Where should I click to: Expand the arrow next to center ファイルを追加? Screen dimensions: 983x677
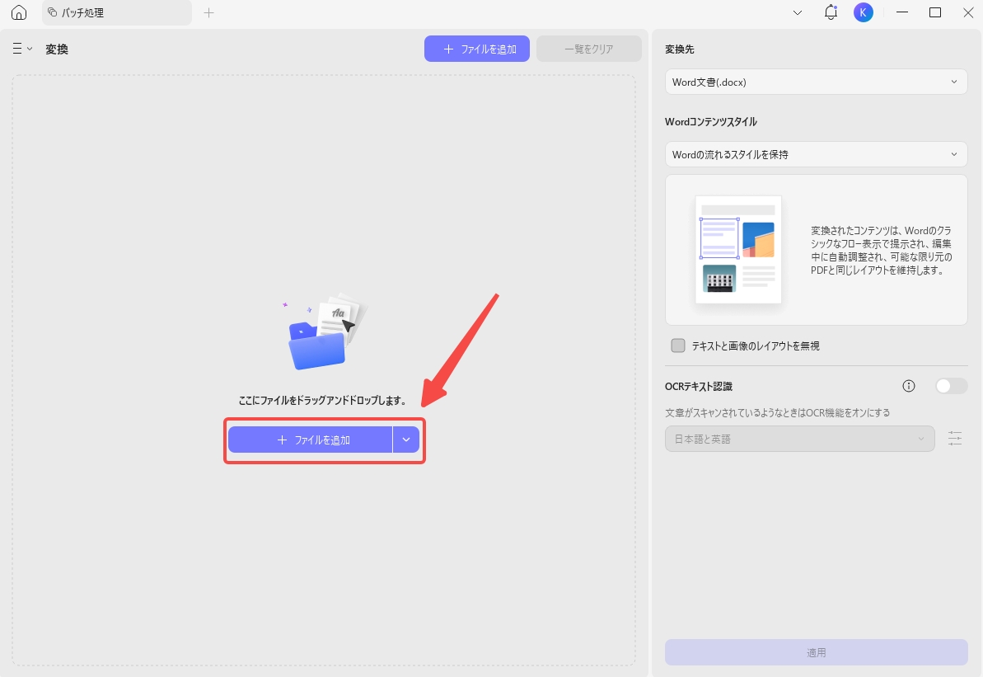[x=406, y=440]
